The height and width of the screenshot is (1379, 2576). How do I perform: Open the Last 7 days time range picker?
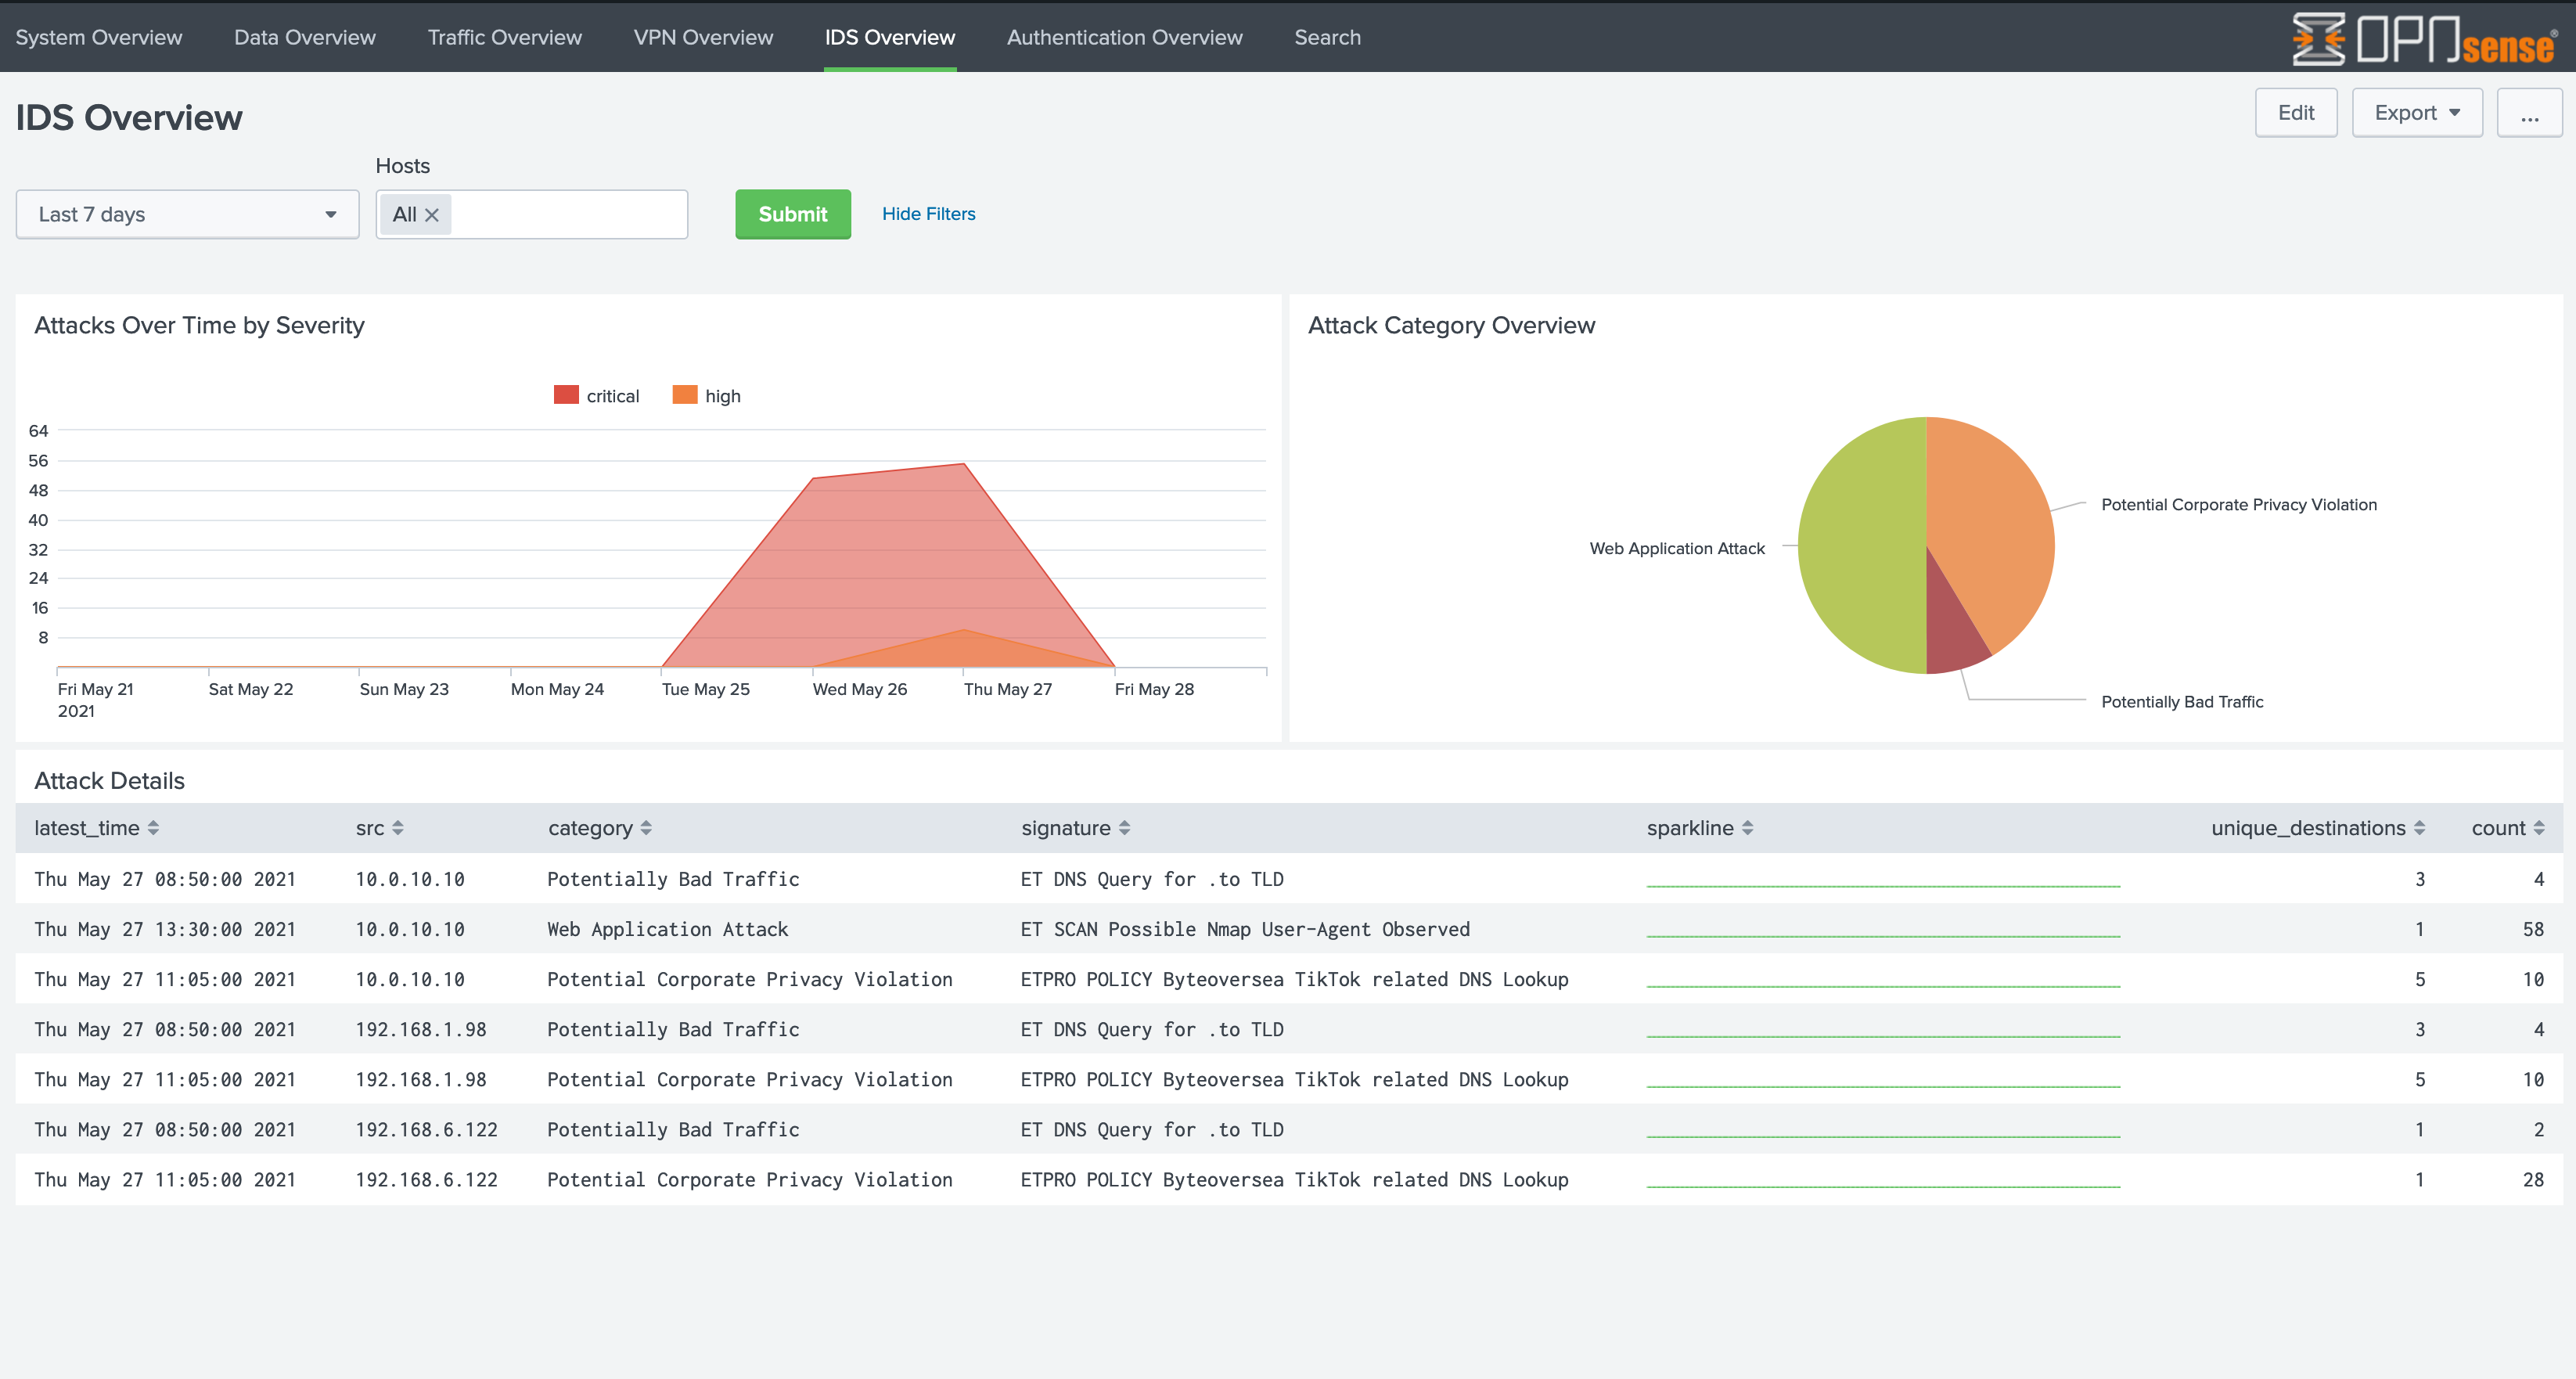(x=187, y=214)
